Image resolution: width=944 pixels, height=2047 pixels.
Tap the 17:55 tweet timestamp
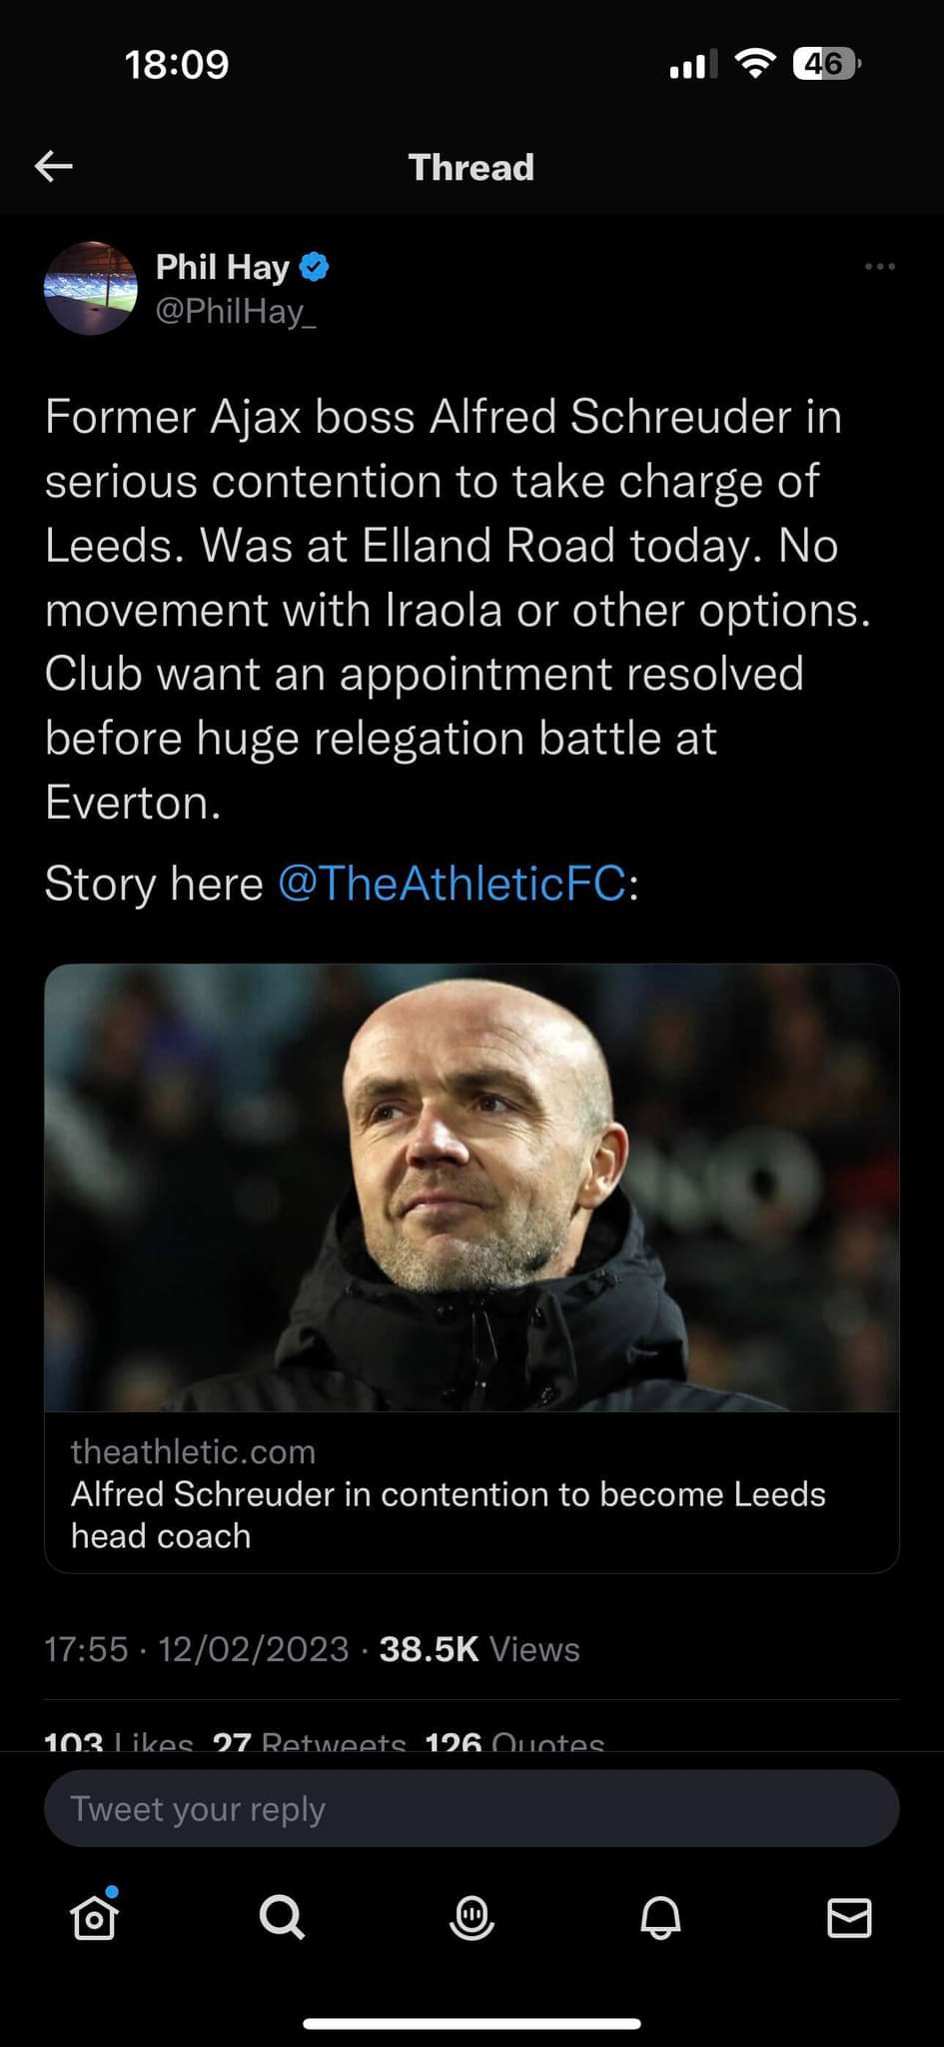[x=86, y=1649]
